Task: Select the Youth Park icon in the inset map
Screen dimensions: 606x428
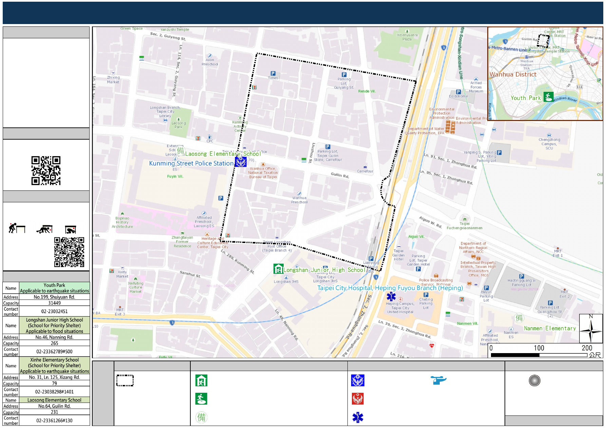Action: (x=548, y=97)
